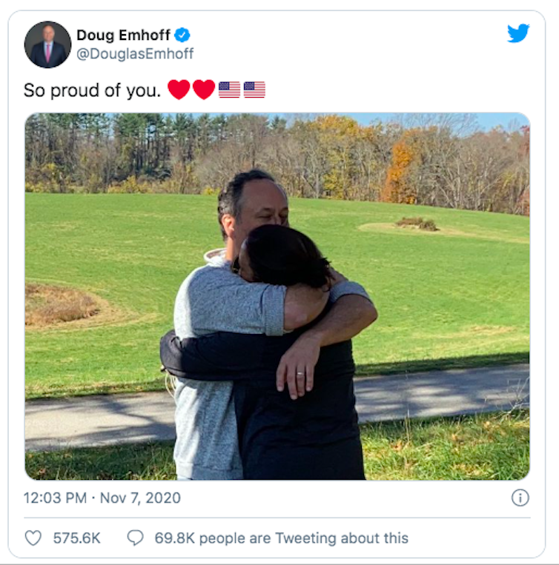Click the blue verified badge
The width and height of the screenshot is (559, 565).
tap(182, 35)
